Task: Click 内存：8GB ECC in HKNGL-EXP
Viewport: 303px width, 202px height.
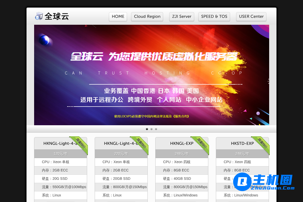Action: click(x=182, y=170)
